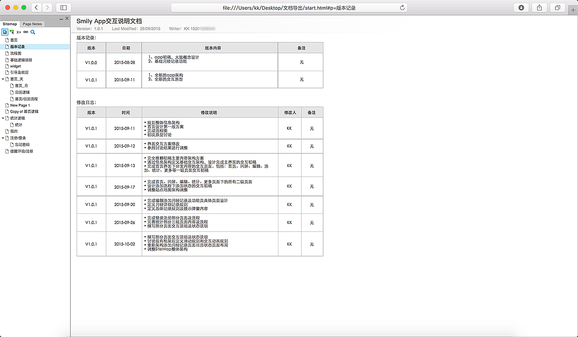Open the Safari downloads button
This screenshot has width=578, height=337.
(x=522, y=8)
